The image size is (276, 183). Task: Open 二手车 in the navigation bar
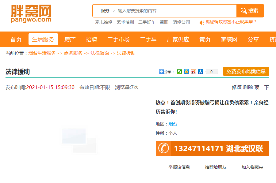pos(148,39)
